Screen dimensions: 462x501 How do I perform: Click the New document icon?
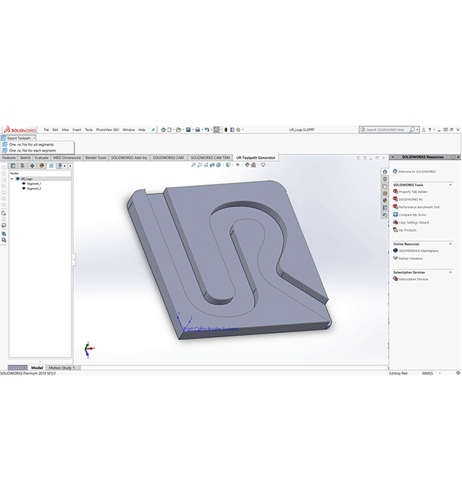[x=169, y=129]
